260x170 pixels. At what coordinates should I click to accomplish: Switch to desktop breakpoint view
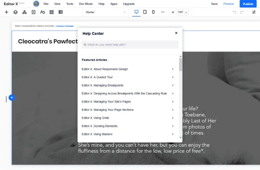pos(136,12)
